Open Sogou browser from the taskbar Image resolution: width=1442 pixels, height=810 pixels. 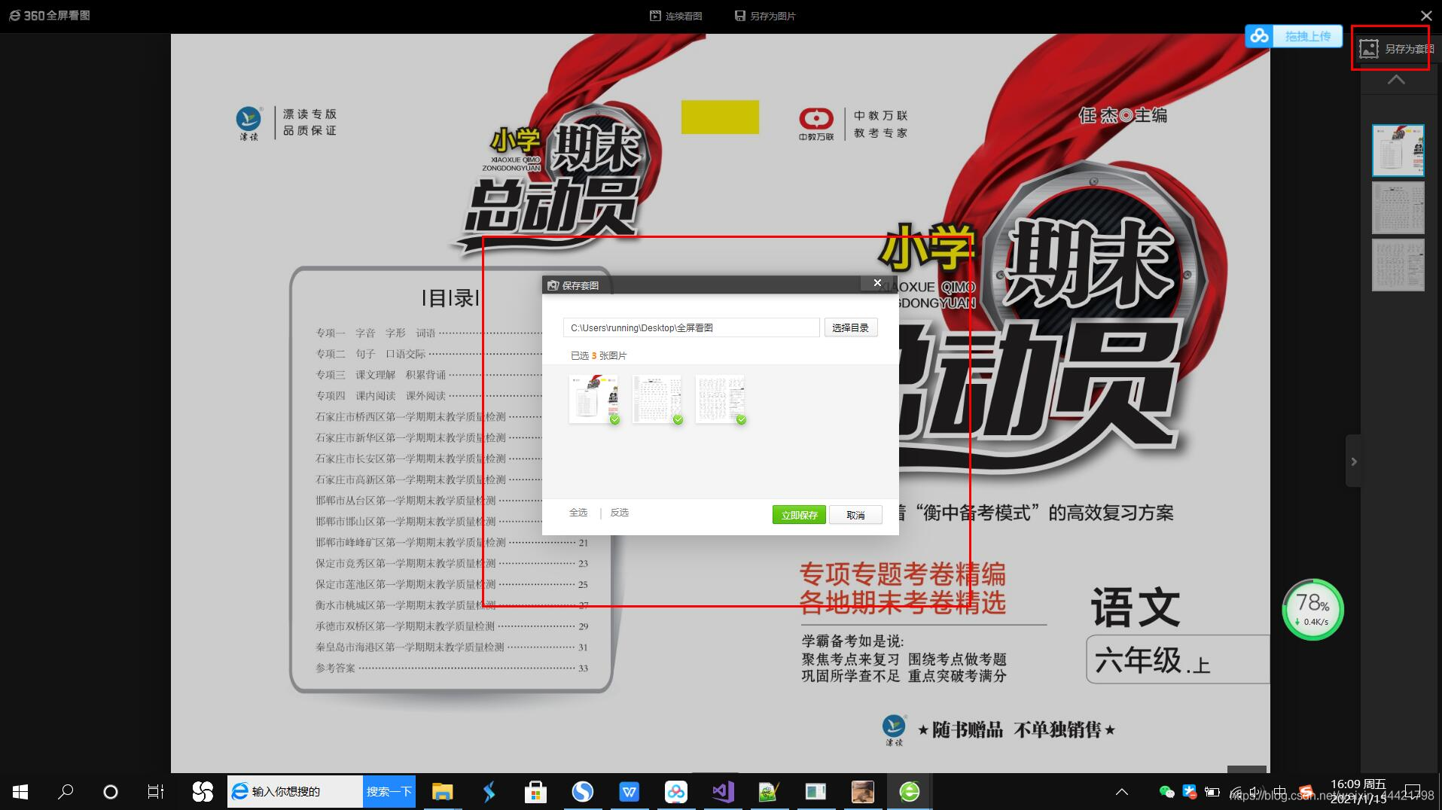coord(582,792)
